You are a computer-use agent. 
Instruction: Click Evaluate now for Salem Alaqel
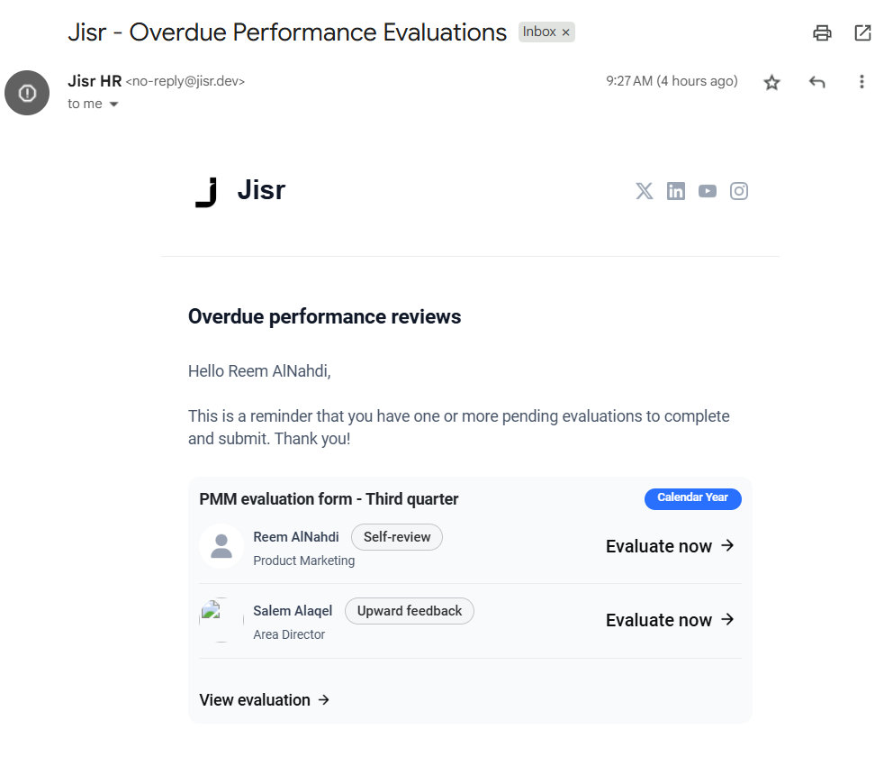tap(670, 620)
